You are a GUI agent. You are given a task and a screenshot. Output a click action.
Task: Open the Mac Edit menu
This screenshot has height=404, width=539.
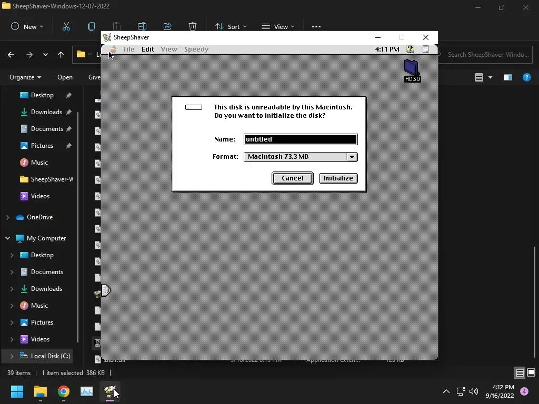[x=148, y=49]
